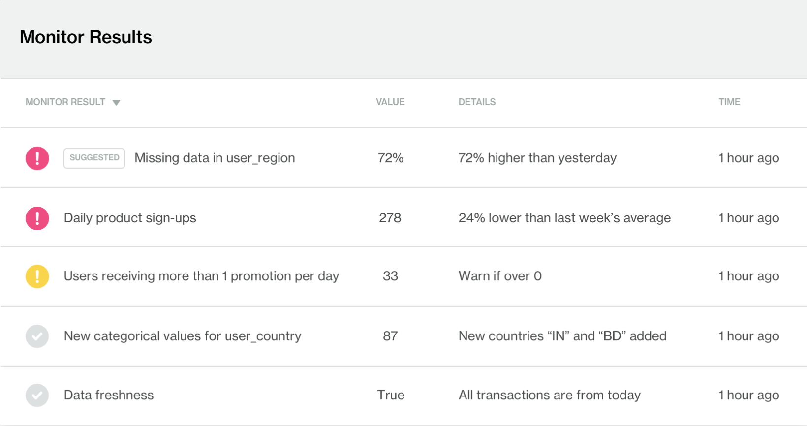Screen dimensions: 807x426
Task: Click 72% higher than yesterday detail
Action: 537,158
